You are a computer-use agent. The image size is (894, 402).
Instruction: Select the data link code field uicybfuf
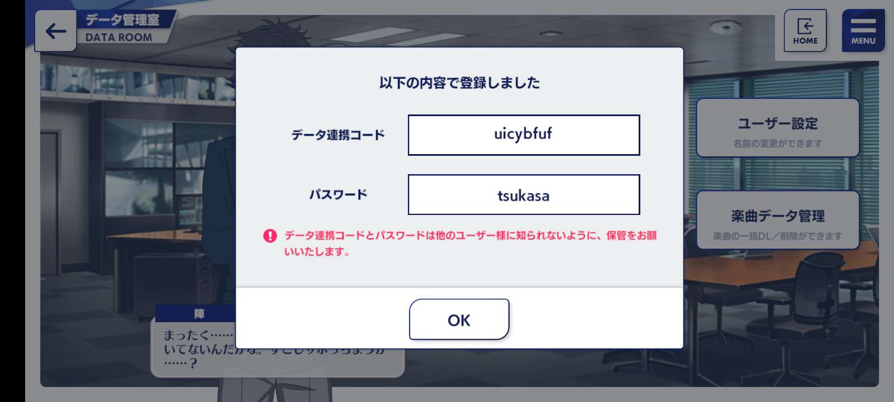pos(524,135)
